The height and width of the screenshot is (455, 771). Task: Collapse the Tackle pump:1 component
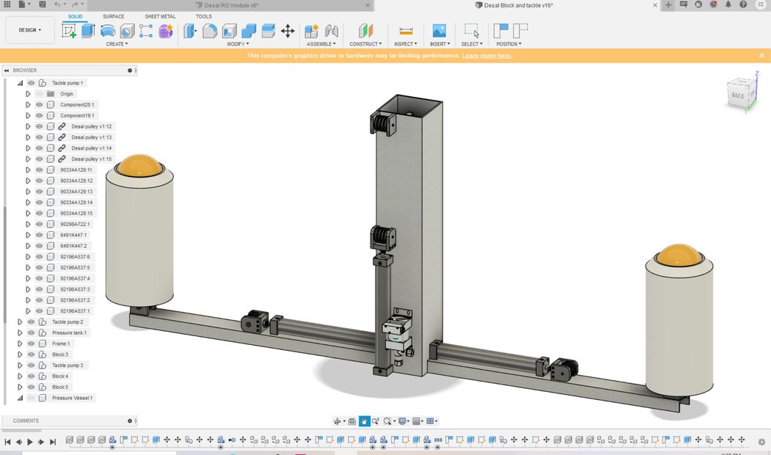(20, 83)
